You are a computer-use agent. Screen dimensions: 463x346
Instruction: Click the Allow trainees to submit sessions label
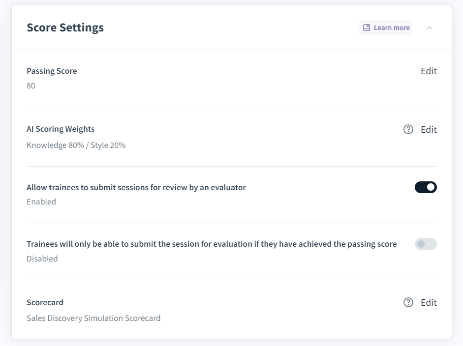point(136,187)
